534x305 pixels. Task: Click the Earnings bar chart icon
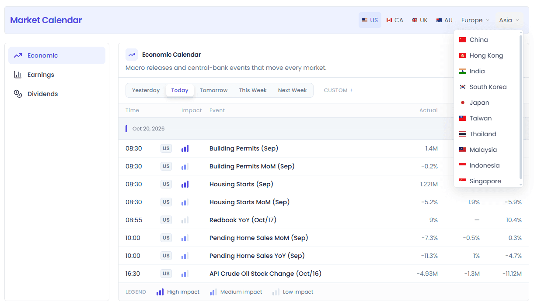tap(18, 75)
